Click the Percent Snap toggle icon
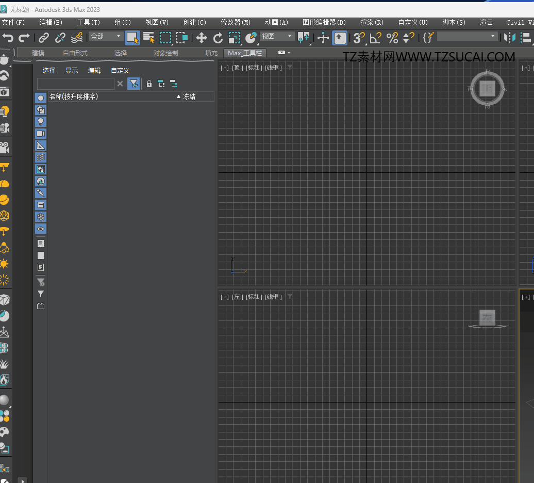Viewport: 534px width, 483px height. [x=392, y=37]
